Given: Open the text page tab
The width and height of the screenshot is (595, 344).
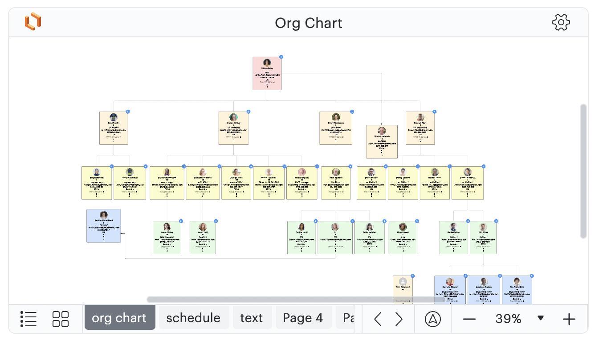Looking at the screenshot, I should 252,317.
